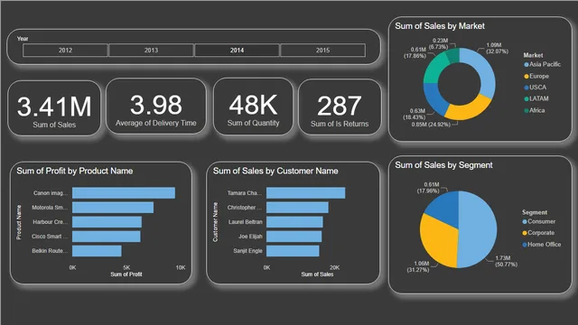The width and height of the screenshot is (578, 325).
Task: Select the Home Office segment legend marker
Action: pos(525,245)
